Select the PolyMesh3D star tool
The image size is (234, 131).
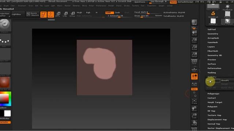point(227,7)
